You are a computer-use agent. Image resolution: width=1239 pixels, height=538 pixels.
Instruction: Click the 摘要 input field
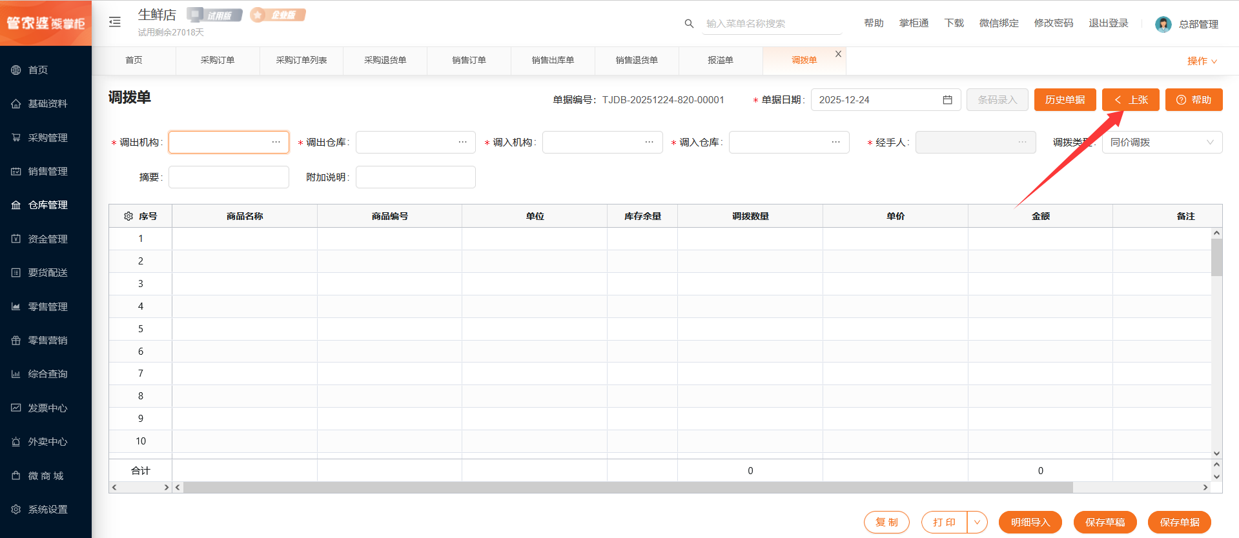coord(229,177)
